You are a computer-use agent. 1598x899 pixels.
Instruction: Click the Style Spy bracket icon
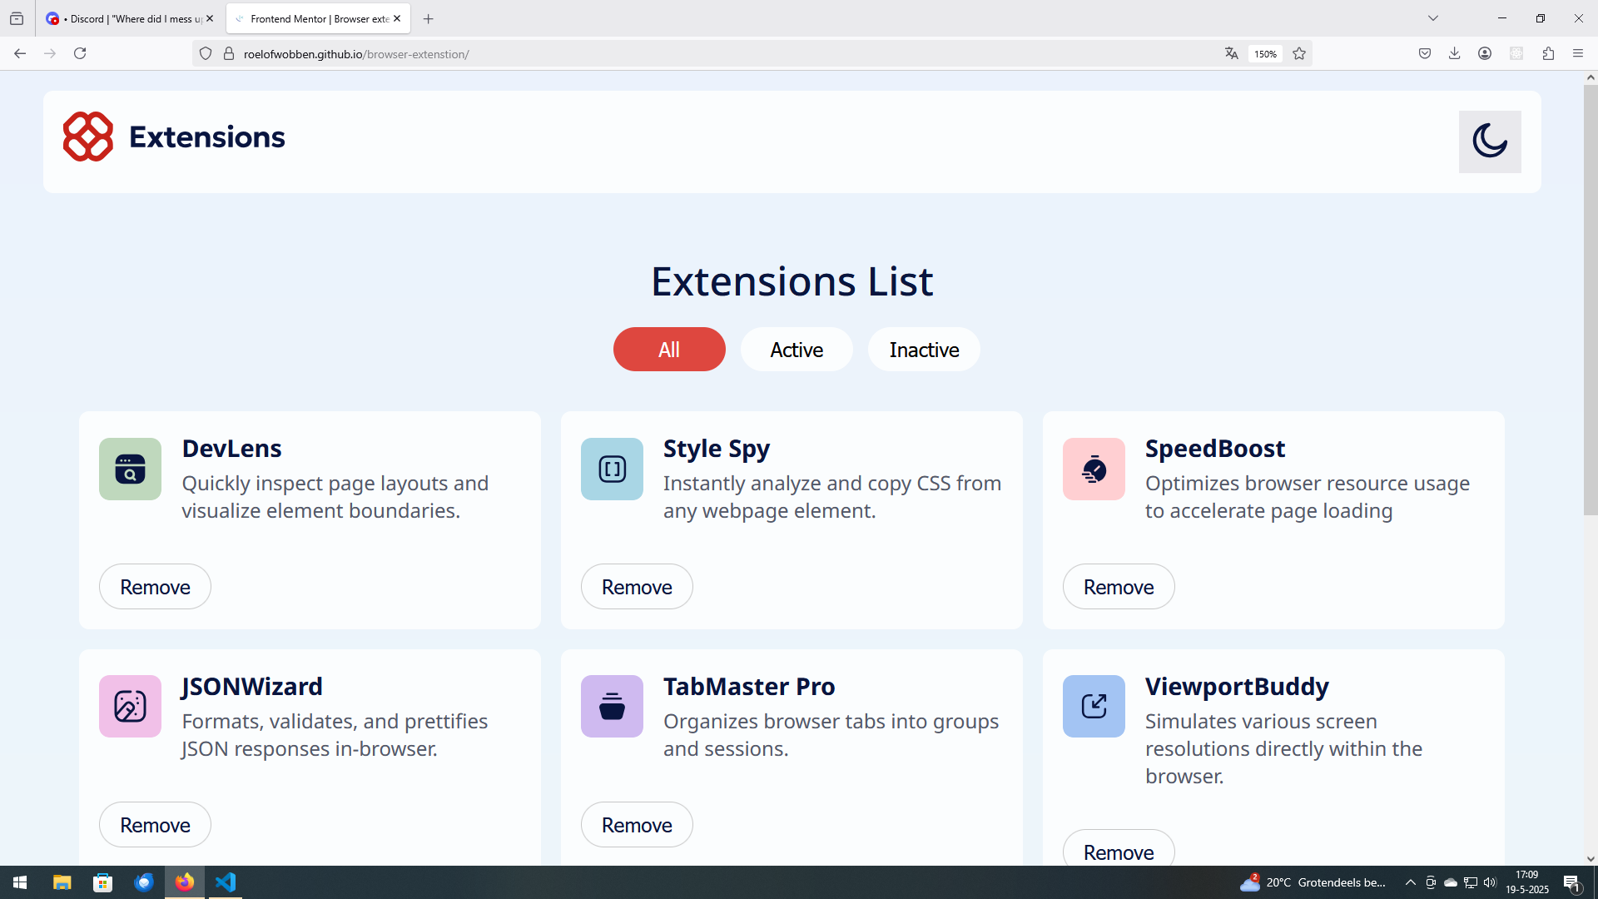(612, 469)
